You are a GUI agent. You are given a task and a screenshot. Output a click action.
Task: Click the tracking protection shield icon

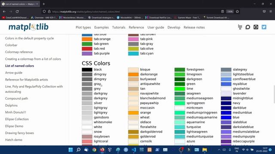click(44, 12)
